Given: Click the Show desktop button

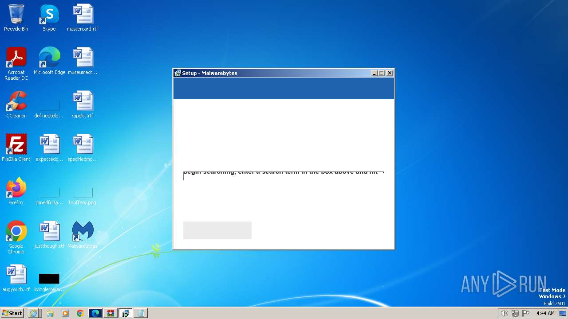Looking at the screenshot, I should tap(563, 313).
